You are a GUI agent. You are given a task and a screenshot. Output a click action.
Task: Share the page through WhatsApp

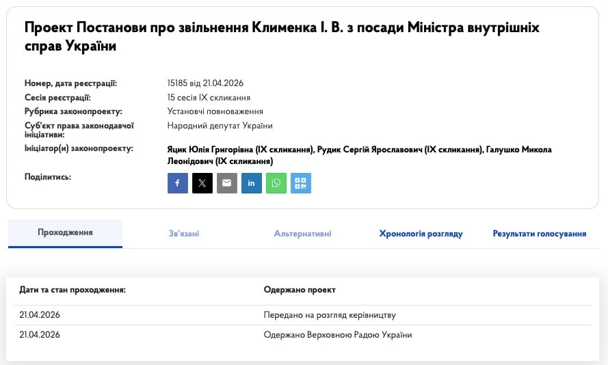pyautogui.click(x=276, y=183)
